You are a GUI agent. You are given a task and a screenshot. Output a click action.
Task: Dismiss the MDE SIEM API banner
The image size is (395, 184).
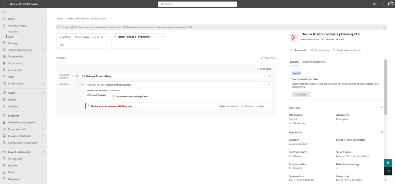click(x=384, y=27)
